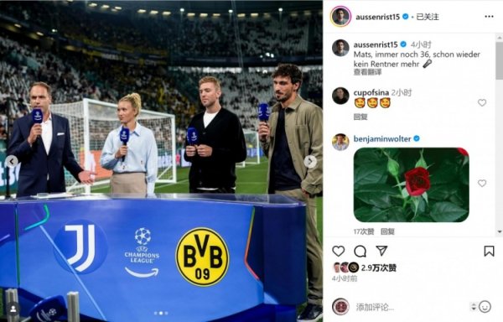The width and height of the screenshot is (503, 322).
Task: Open aussenrist15 profile from header username
Action: click(x=377, y=17)
